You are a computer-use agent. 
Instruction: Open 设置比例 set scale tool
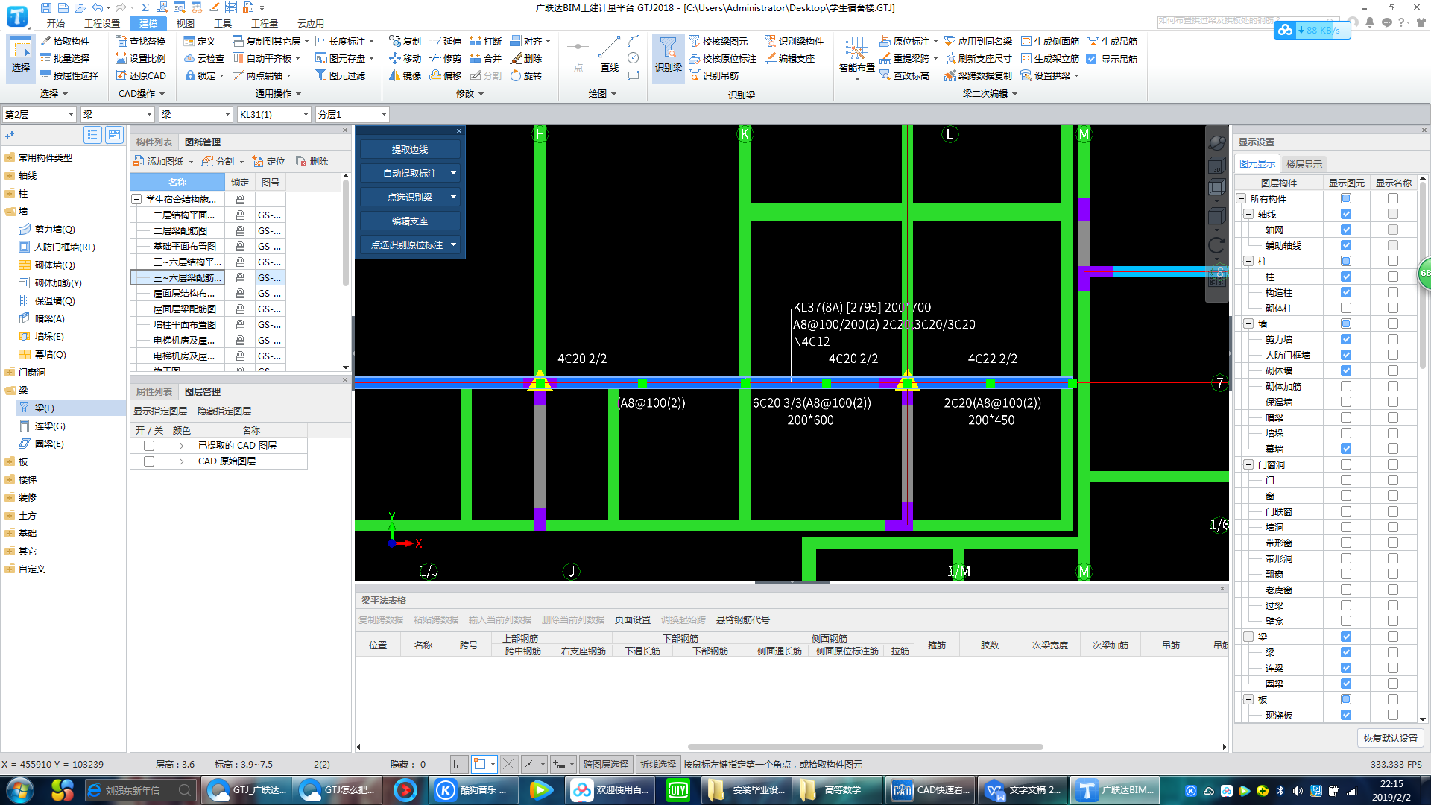(x=141, y=58)
